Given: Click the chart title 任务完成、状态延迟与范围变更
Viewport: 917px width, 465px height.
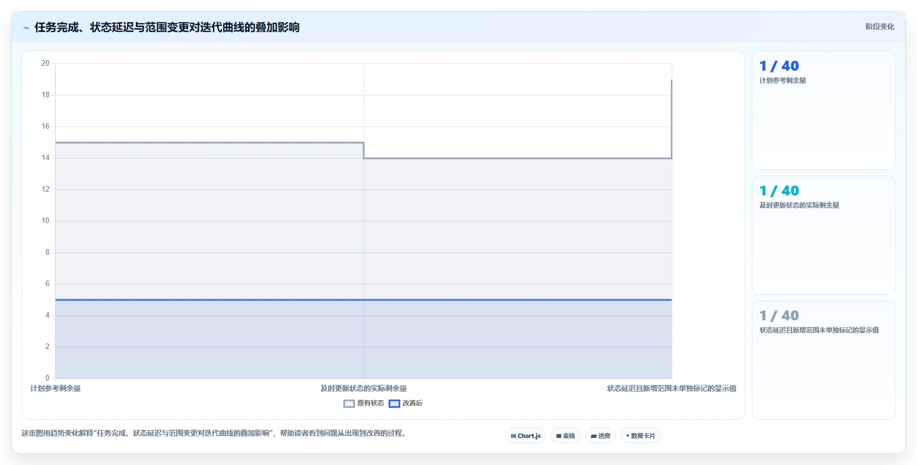Looking at the screenshot, I should point(167,28).
